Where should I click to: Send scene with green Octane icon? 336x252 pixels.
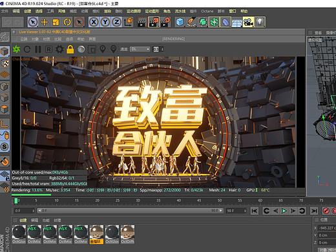pos(16,49)
